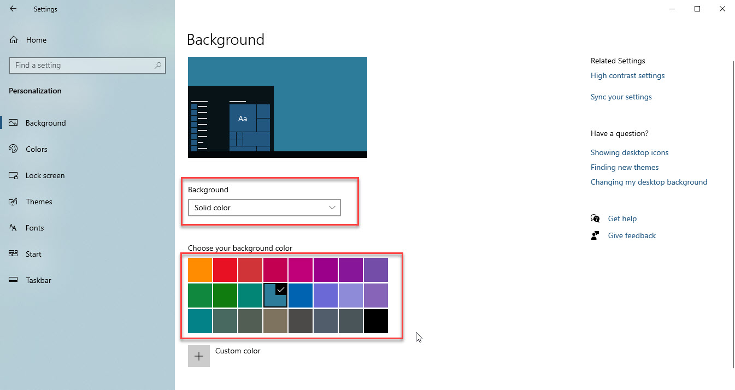735x390 pixels.
Task: Click the Give feedback link
Action: [632, 235]
